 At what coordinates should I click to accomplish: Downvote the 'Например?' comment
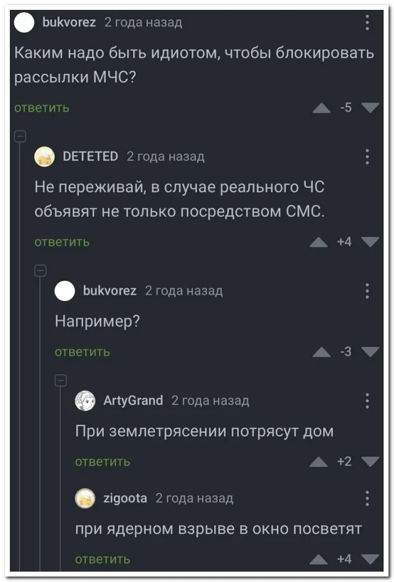(370, 352)
